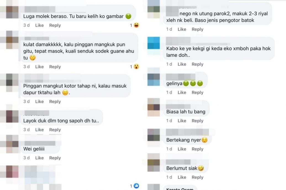Open avatar beside 'Berlumut siak' comment
Image resolution: width=286 pixels, height=190 pixels.
click(x=154, y=163)
